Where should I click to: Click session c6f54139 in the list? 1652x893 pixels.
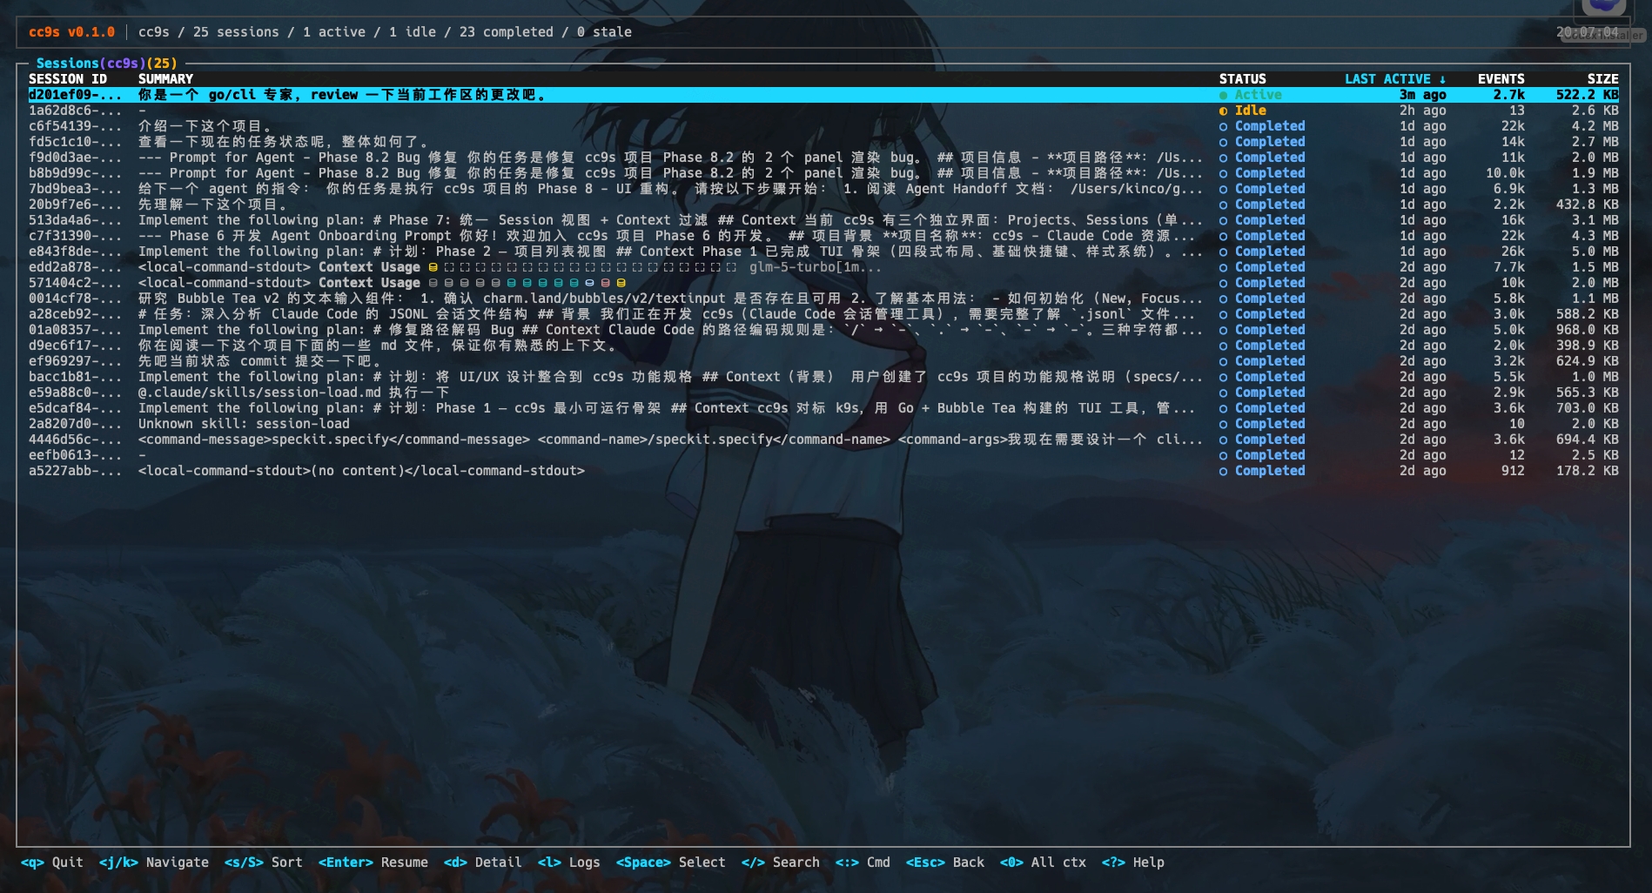click(x=823, y=126)
